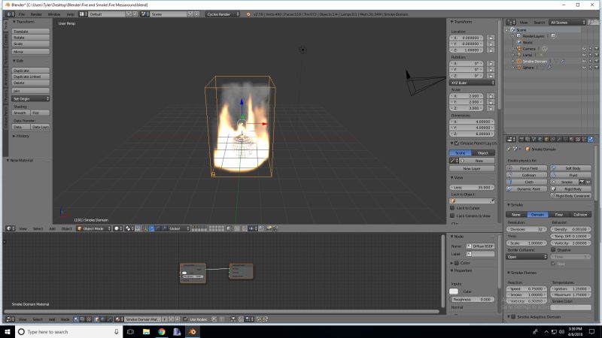Toggle Lock Camera to View checkbox
The image size is (602, 338).
click(x=452, y=216)
